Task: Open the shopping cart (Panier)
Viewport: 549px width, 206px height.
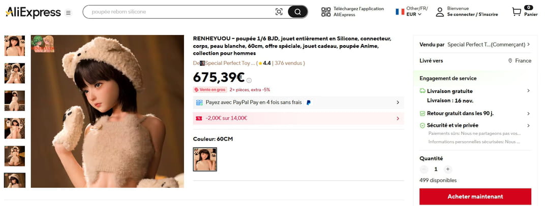Action: point(516,12)
